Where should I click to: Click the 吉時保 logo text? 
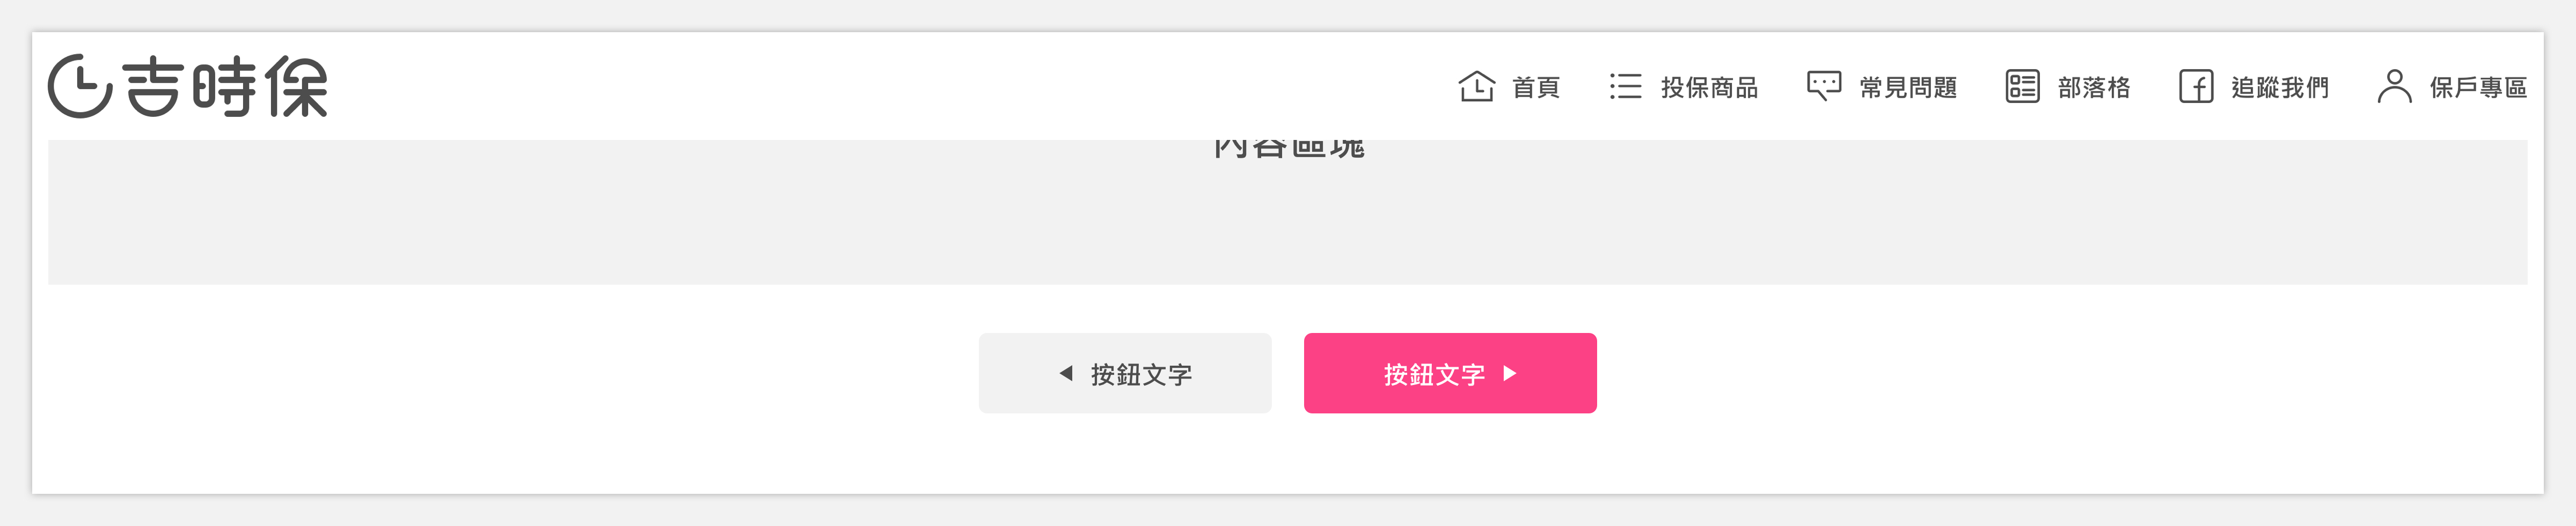(226, 87)
